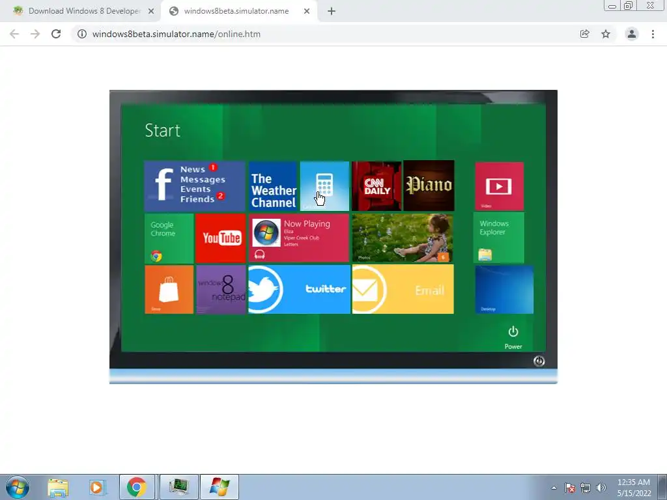Open network status tray icon
The width and height of the screenshot is (667, 500).
pyautogui.click(x=586, y=488)
